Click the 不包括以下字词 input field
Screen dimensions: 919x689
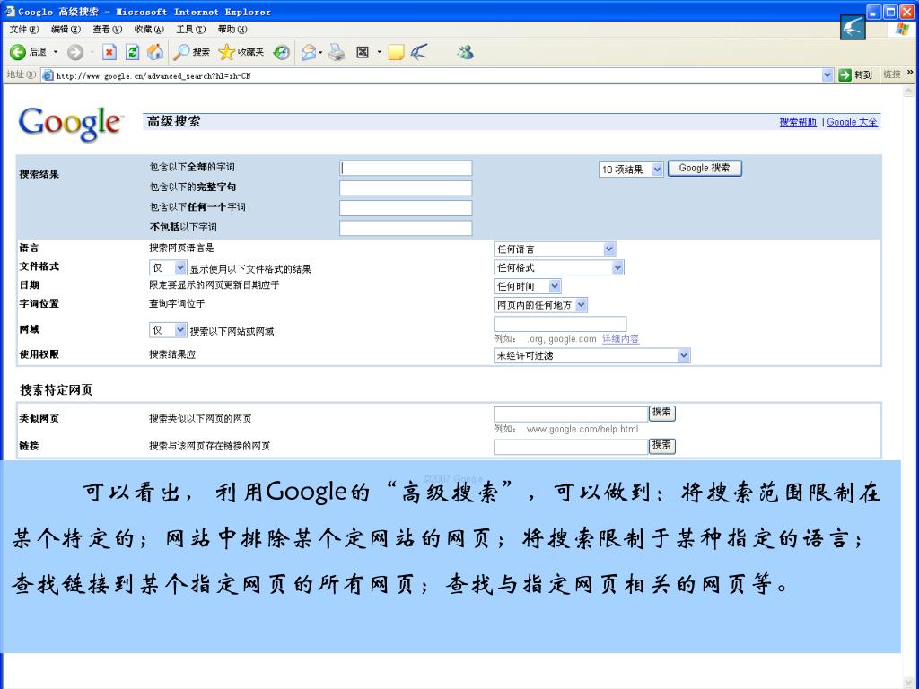click(x=406, y=228)
